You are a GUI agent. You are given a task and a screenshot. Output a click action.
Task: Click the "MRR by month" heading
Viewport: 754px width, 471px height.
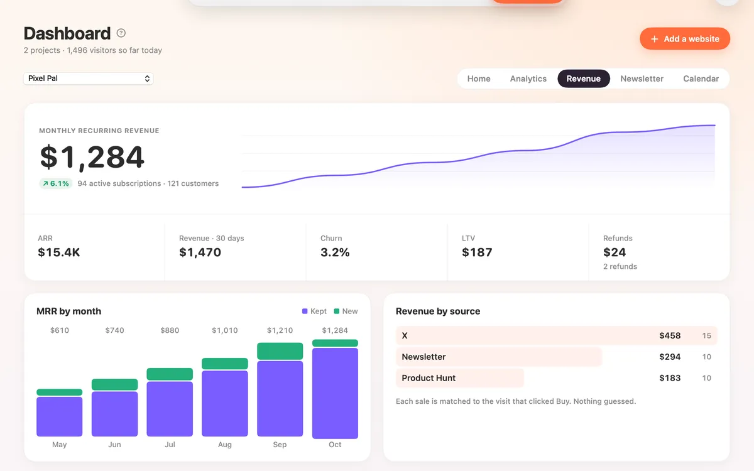tap(69, 311)
